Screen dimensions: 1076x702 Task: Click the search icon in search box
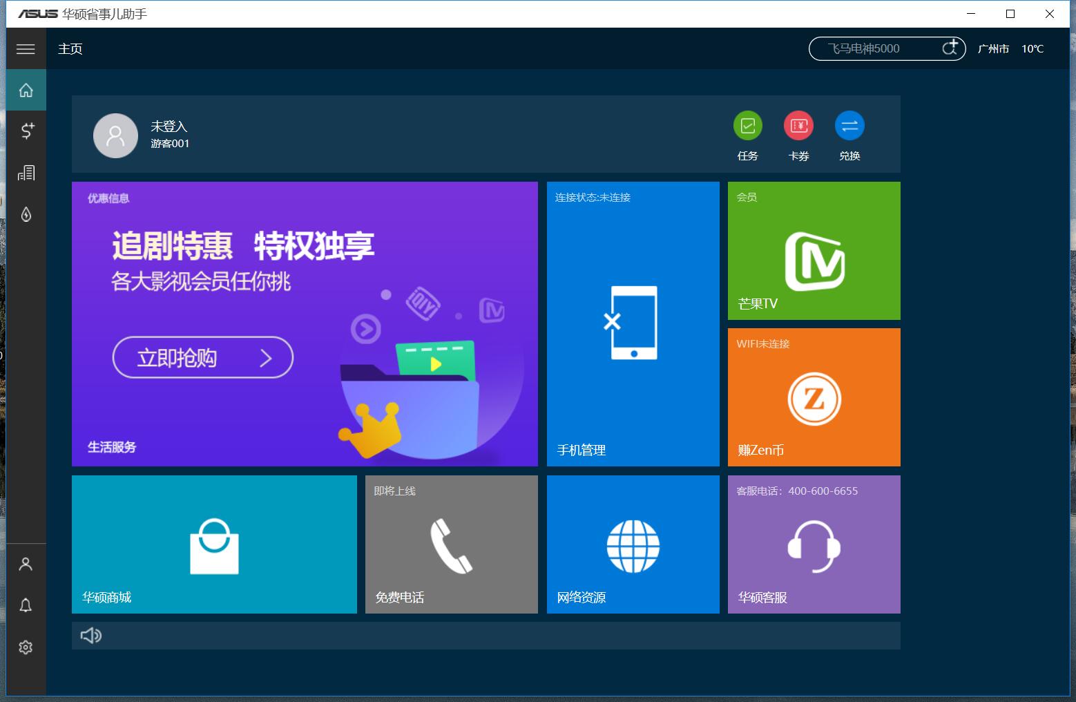(950, 48)
